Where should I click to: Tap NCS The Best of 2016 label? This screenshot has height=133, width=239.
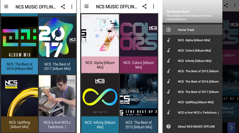19,66
